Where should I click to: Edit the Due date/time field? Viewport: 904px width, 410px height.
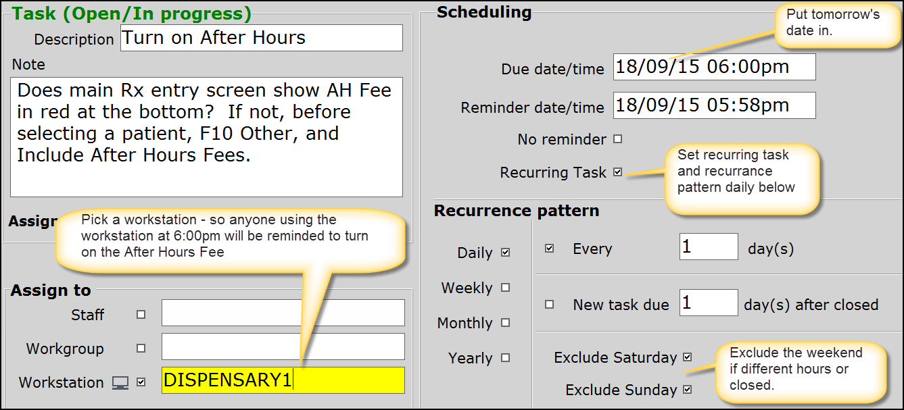[713, 67]
